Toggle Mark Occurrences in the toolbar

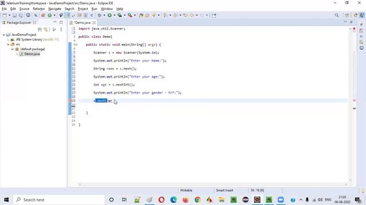point(67,15)
